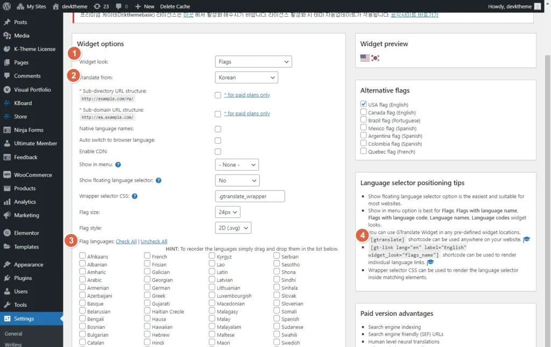Click the Elementor icon
The width and height of the screenshot is (551, 347).
click(x=6, y=233)
